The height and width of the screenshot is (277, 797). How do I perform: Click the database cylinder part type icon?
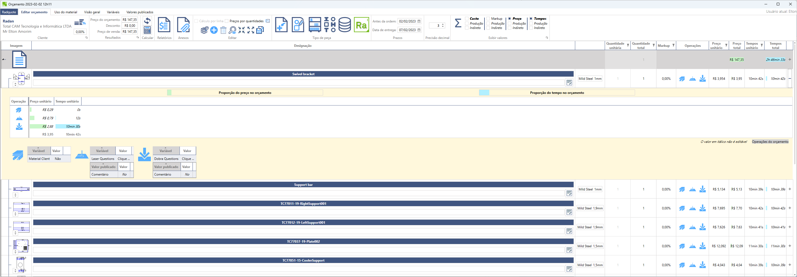point(344,25)
